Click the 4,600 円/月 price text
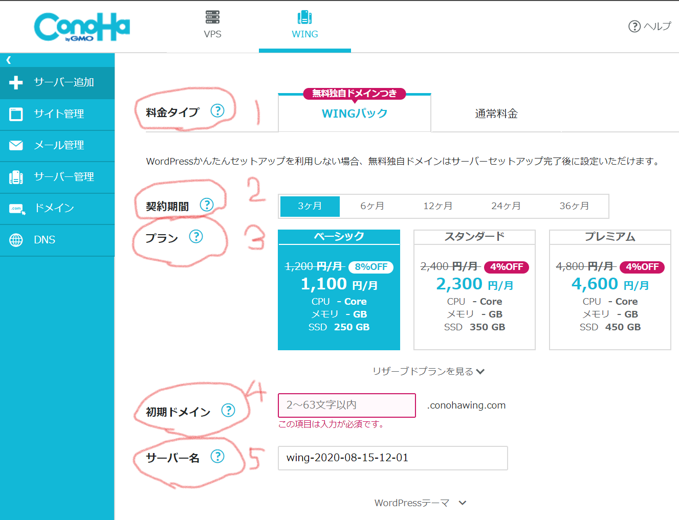 pos(610,284)
